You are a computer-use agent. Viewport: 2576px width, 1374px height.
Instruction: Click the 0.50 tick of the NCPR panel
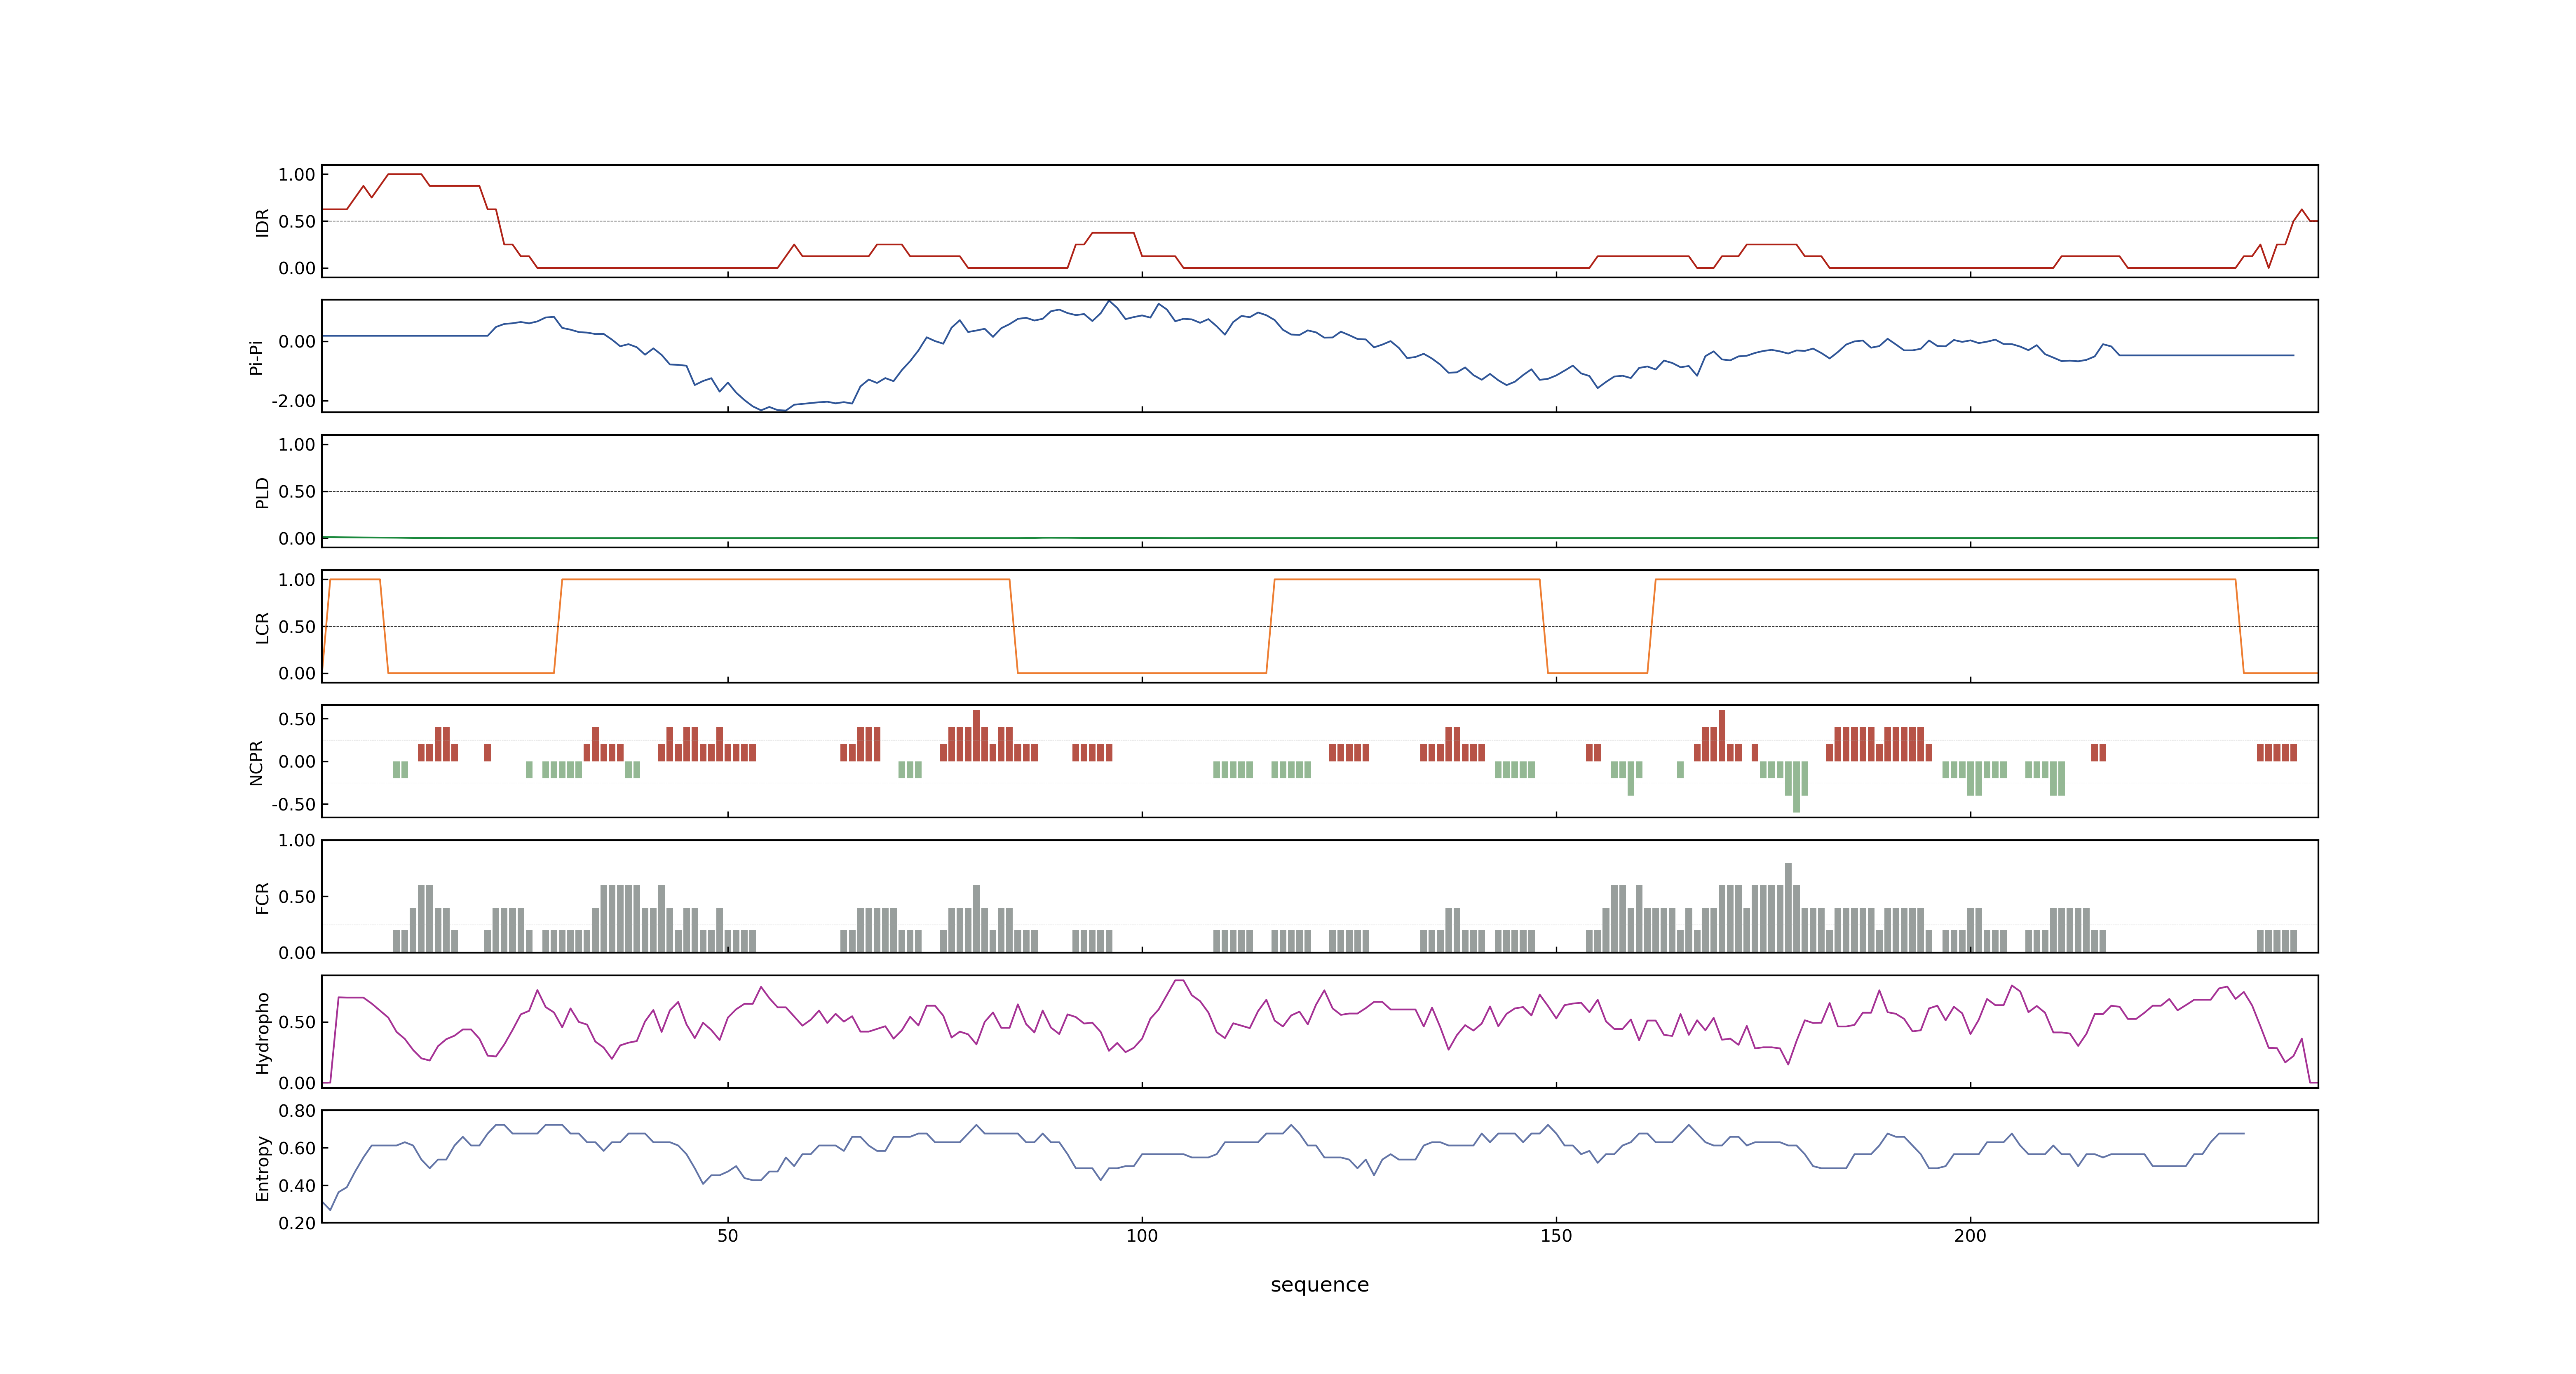click(297, 719)
